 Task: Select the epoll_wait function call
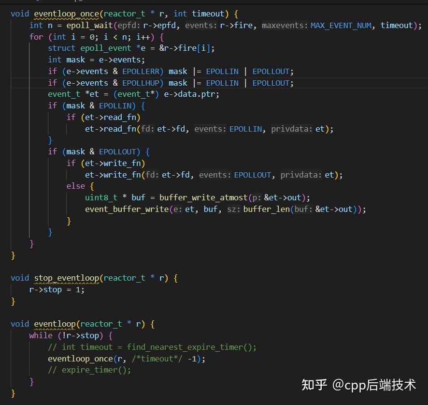tap(89, 25)
